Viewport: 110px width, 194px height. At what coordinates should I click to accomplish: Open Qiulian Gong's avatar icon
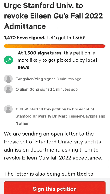[x=8, y=89]
